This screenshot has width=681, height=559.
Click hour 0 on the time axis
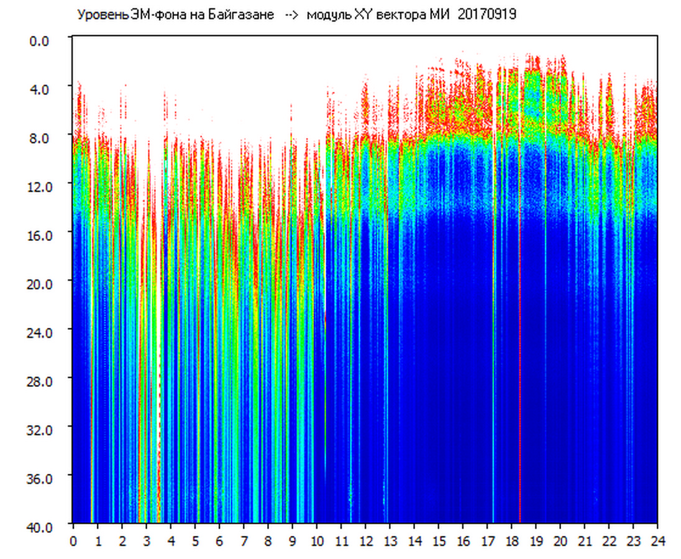(73, 541)
